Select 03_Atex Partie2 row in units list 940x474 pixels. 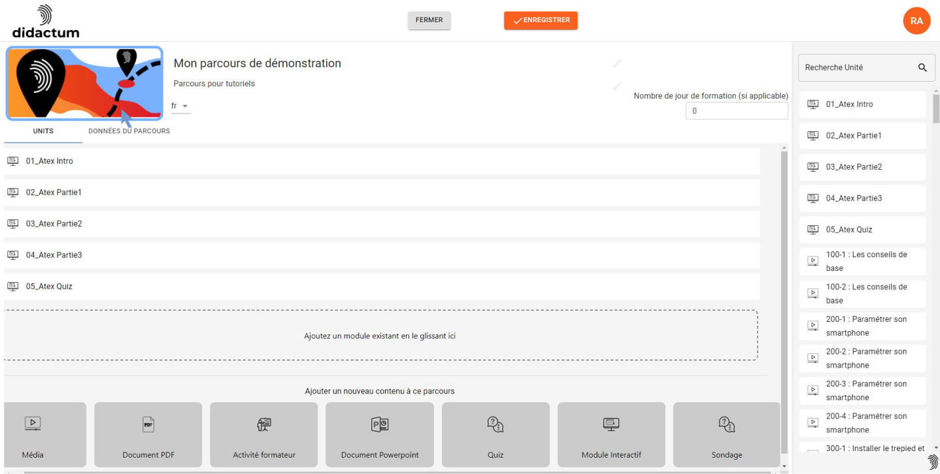[382, 224]
